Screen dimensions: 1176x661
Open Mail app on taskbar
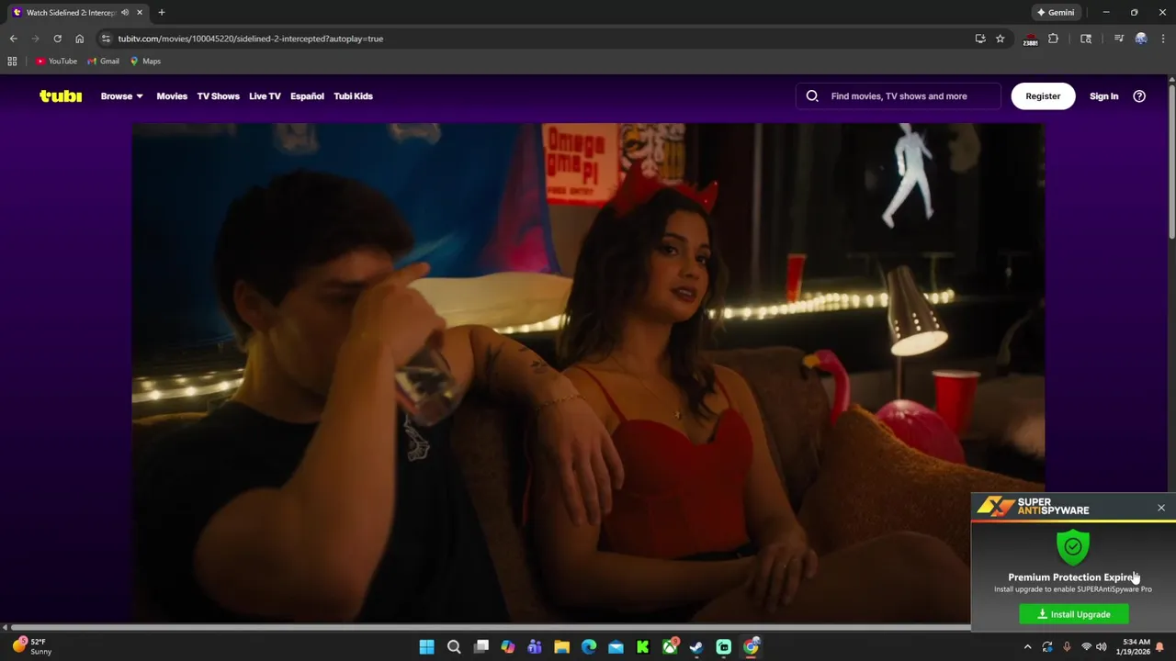pyautogui.click(x=616, y=647)
